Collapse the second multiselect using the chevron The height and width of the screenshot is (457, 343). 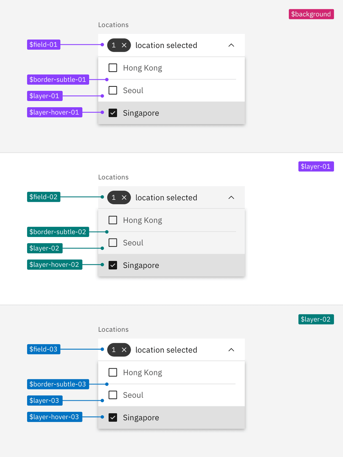click(231, 197)
